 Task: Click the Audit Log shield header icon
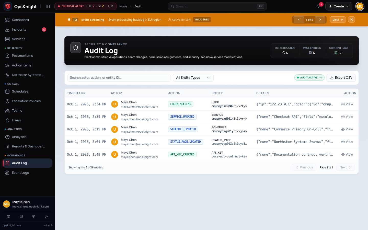(x=76, y=48)
